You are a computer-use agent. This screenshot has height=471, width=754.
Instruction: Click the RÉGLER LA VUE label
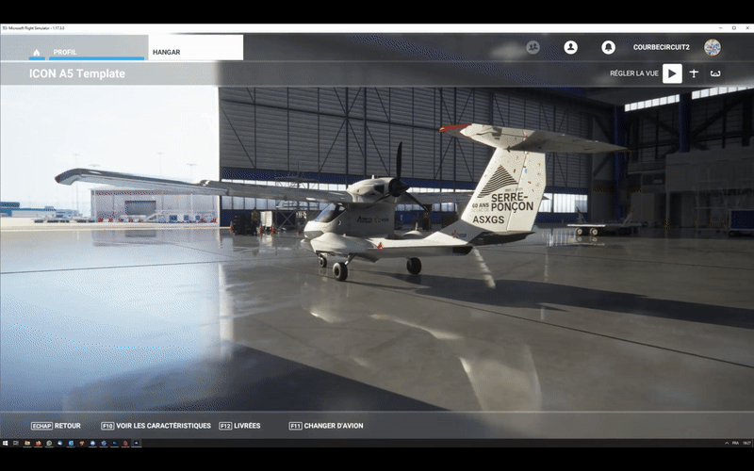coord(633,73)
